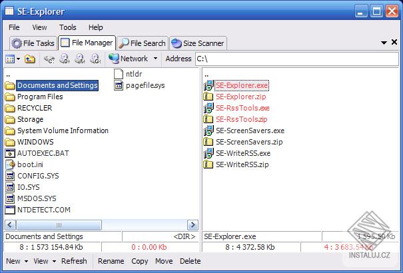Open the Help menu

click(x=96, y=27)
